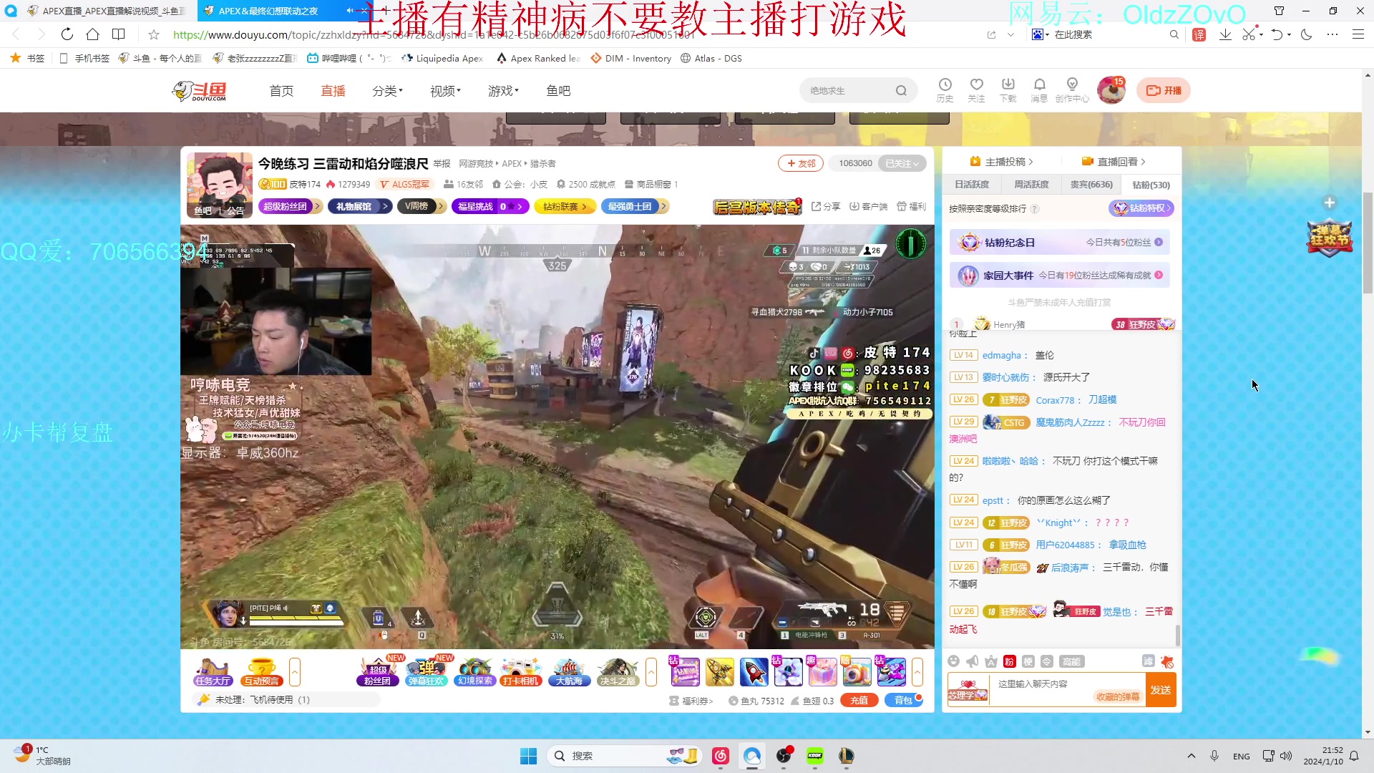The height and width of the screenshot is (773, 1374).
Task: Click the browser translate 译 icon
Action: point(1199,34)
